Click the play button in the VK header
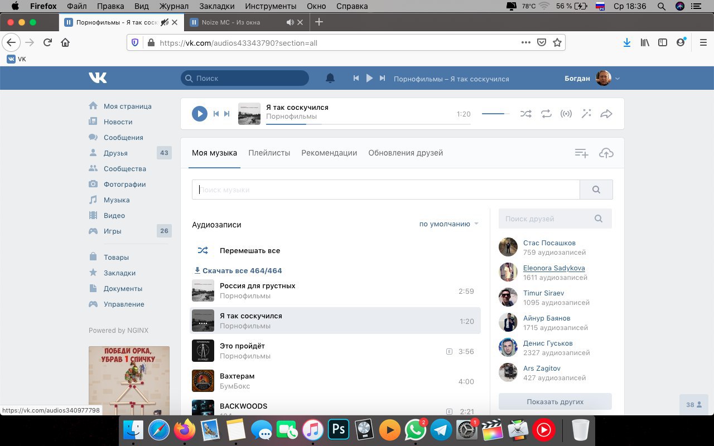 [x=369, y=78]
